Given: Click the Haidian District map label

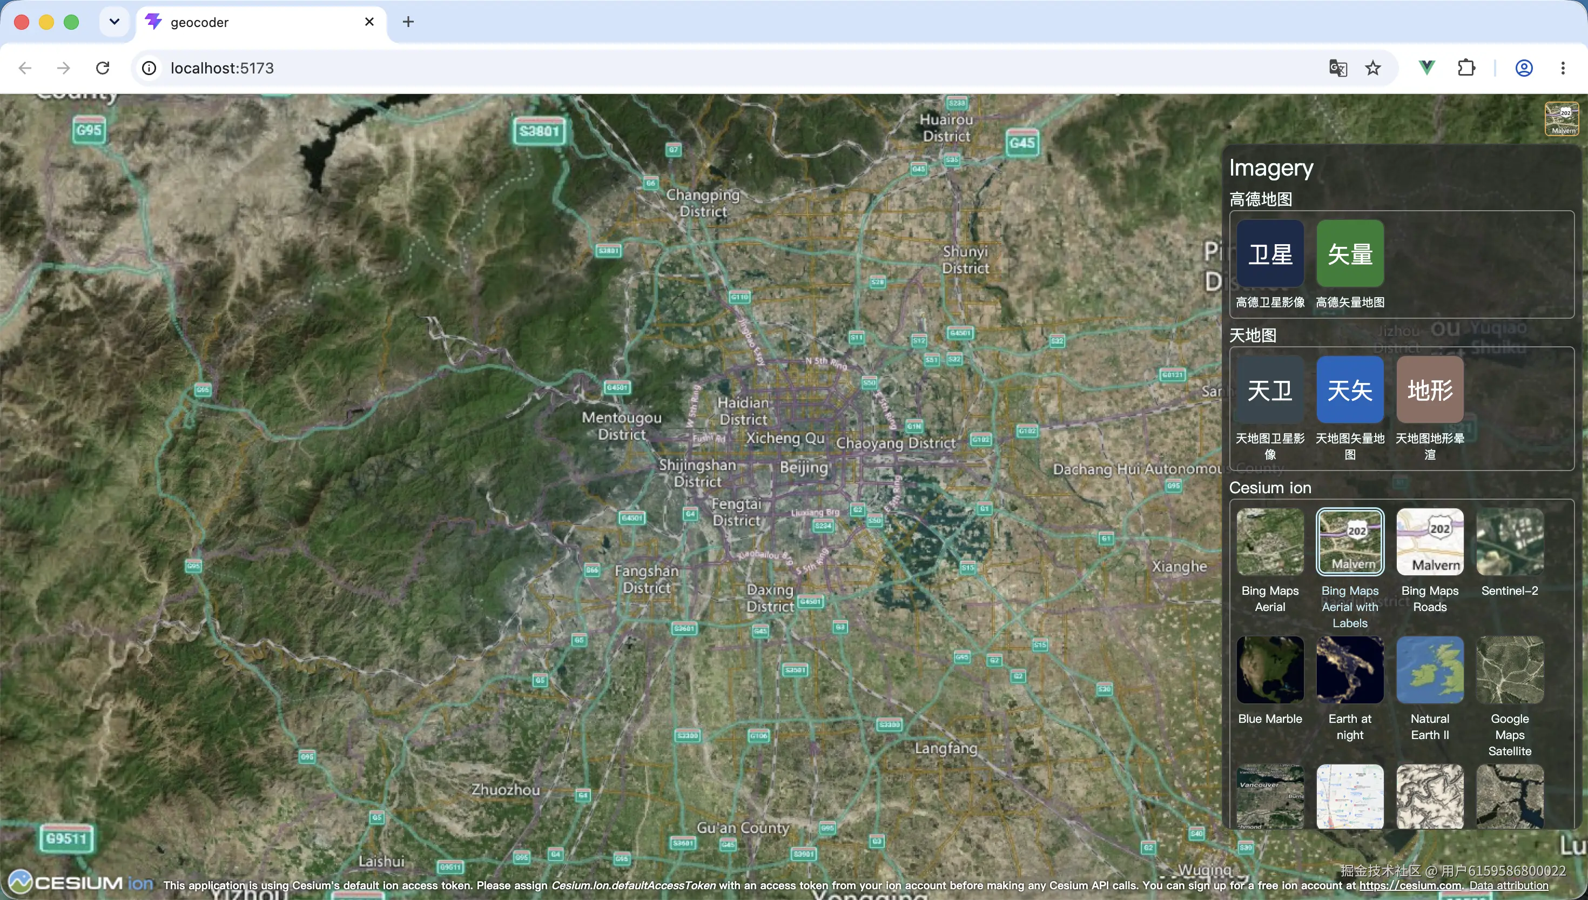Looking at the screenshot, I should pyautogui.click(x=743, y=411).
